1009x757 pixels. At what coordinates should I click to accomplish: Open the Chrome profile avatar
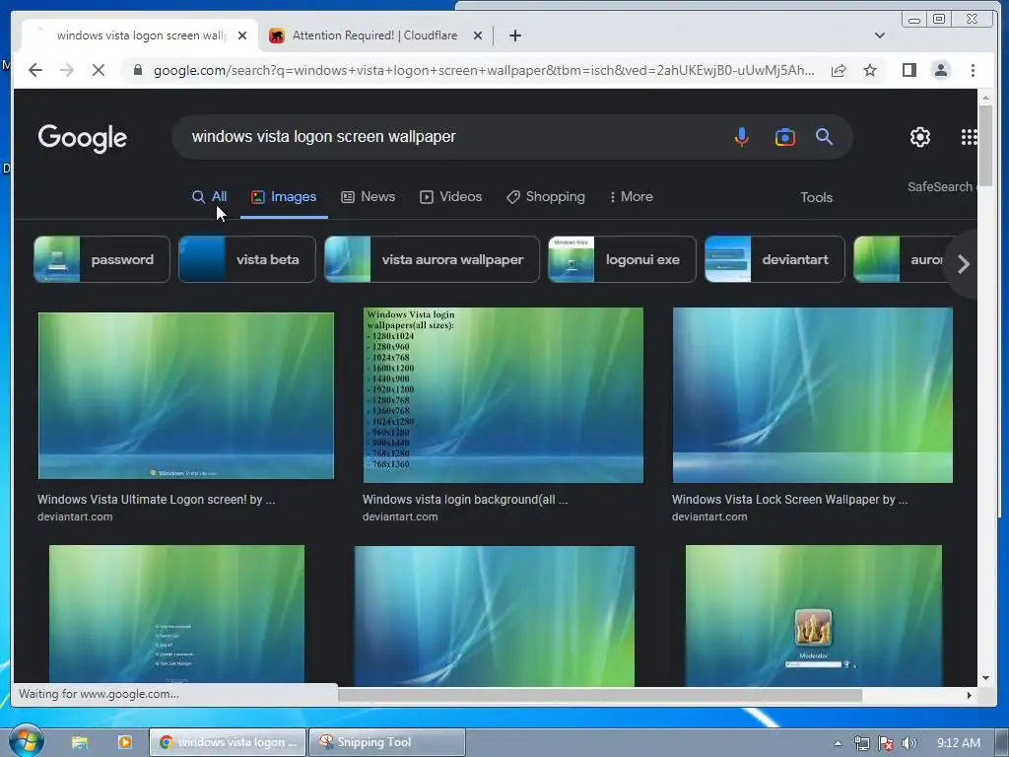point(941,70)
